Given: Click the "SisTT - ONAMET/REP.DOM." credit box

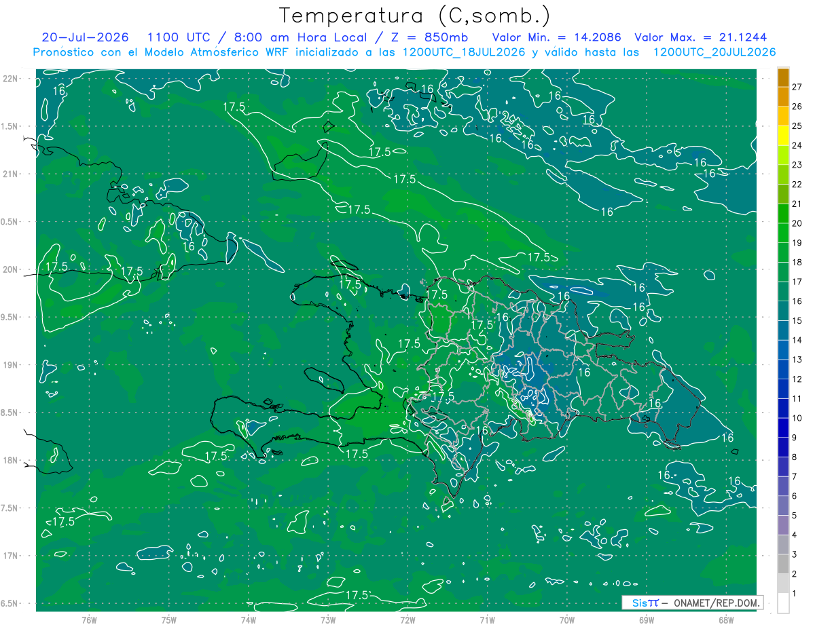Looking at the screenshot, I should coord(692,603).
